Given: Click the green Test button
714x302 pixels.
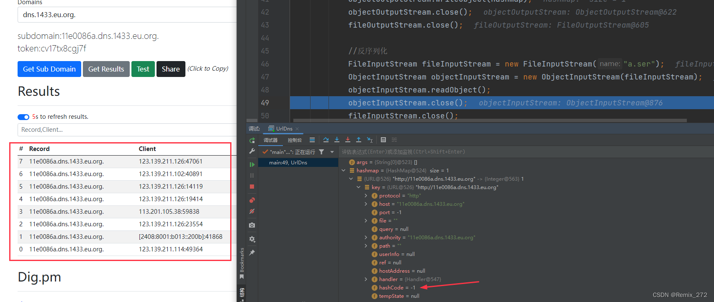Looking at the screenshot, I should click(143, 69).
